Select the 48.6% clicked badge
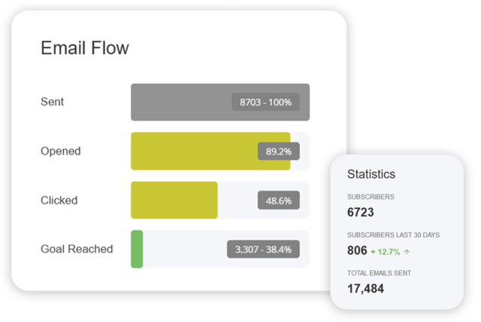Image resolution: width=481 pixels, height=322 pixels. coord(279,200)
